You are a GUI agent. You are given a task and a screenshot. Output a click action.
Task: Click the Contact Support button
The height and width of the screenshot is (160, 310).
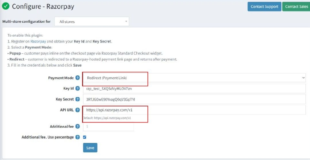click(264, 7)
